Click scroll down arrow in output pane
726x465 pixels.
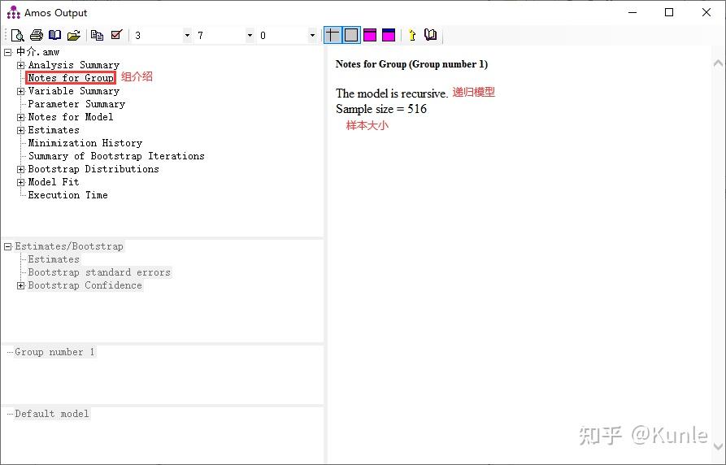tap(718, 447)
